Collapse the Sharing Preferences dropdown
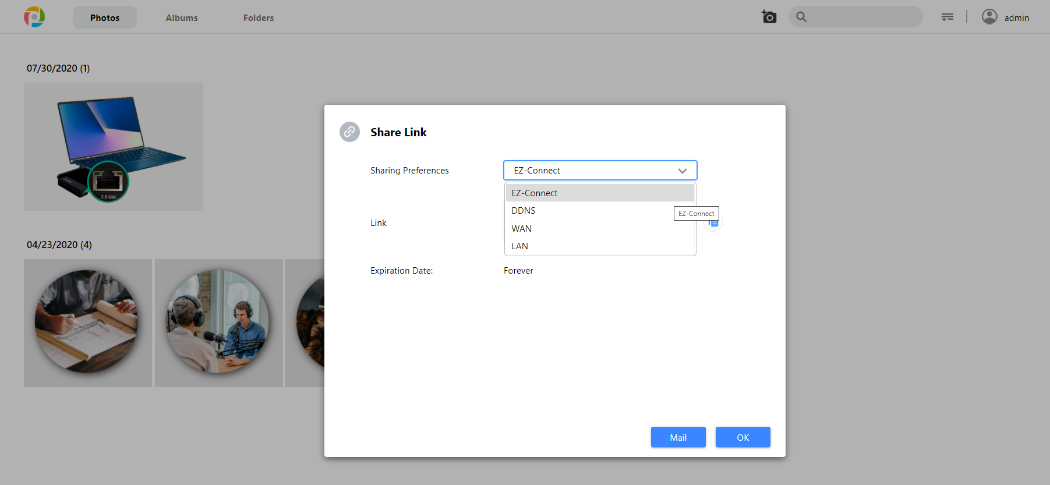Screen dimensions: 1050x485 pyautogui.click(x=600, y=171)
